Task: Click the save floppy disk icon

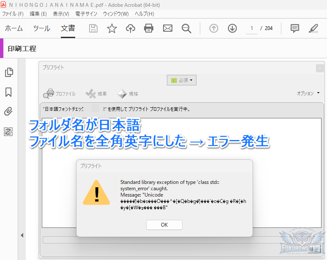Action: [x=93, y=28]
